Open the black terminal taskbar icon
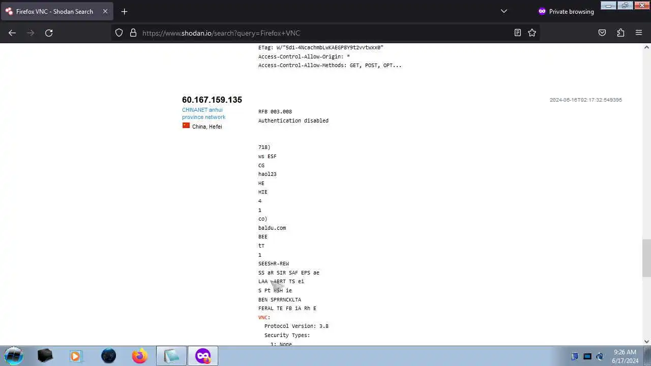651x366 pixels. [45, 356]
